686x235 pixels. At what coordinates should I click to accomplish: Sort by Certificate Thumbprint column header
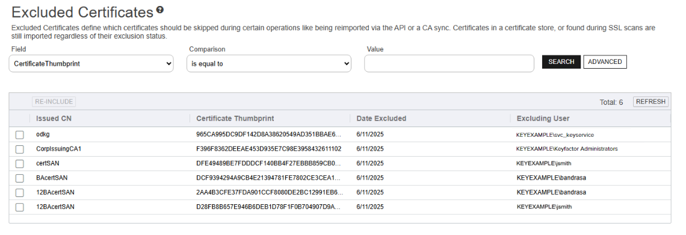(x=235, y=118)
